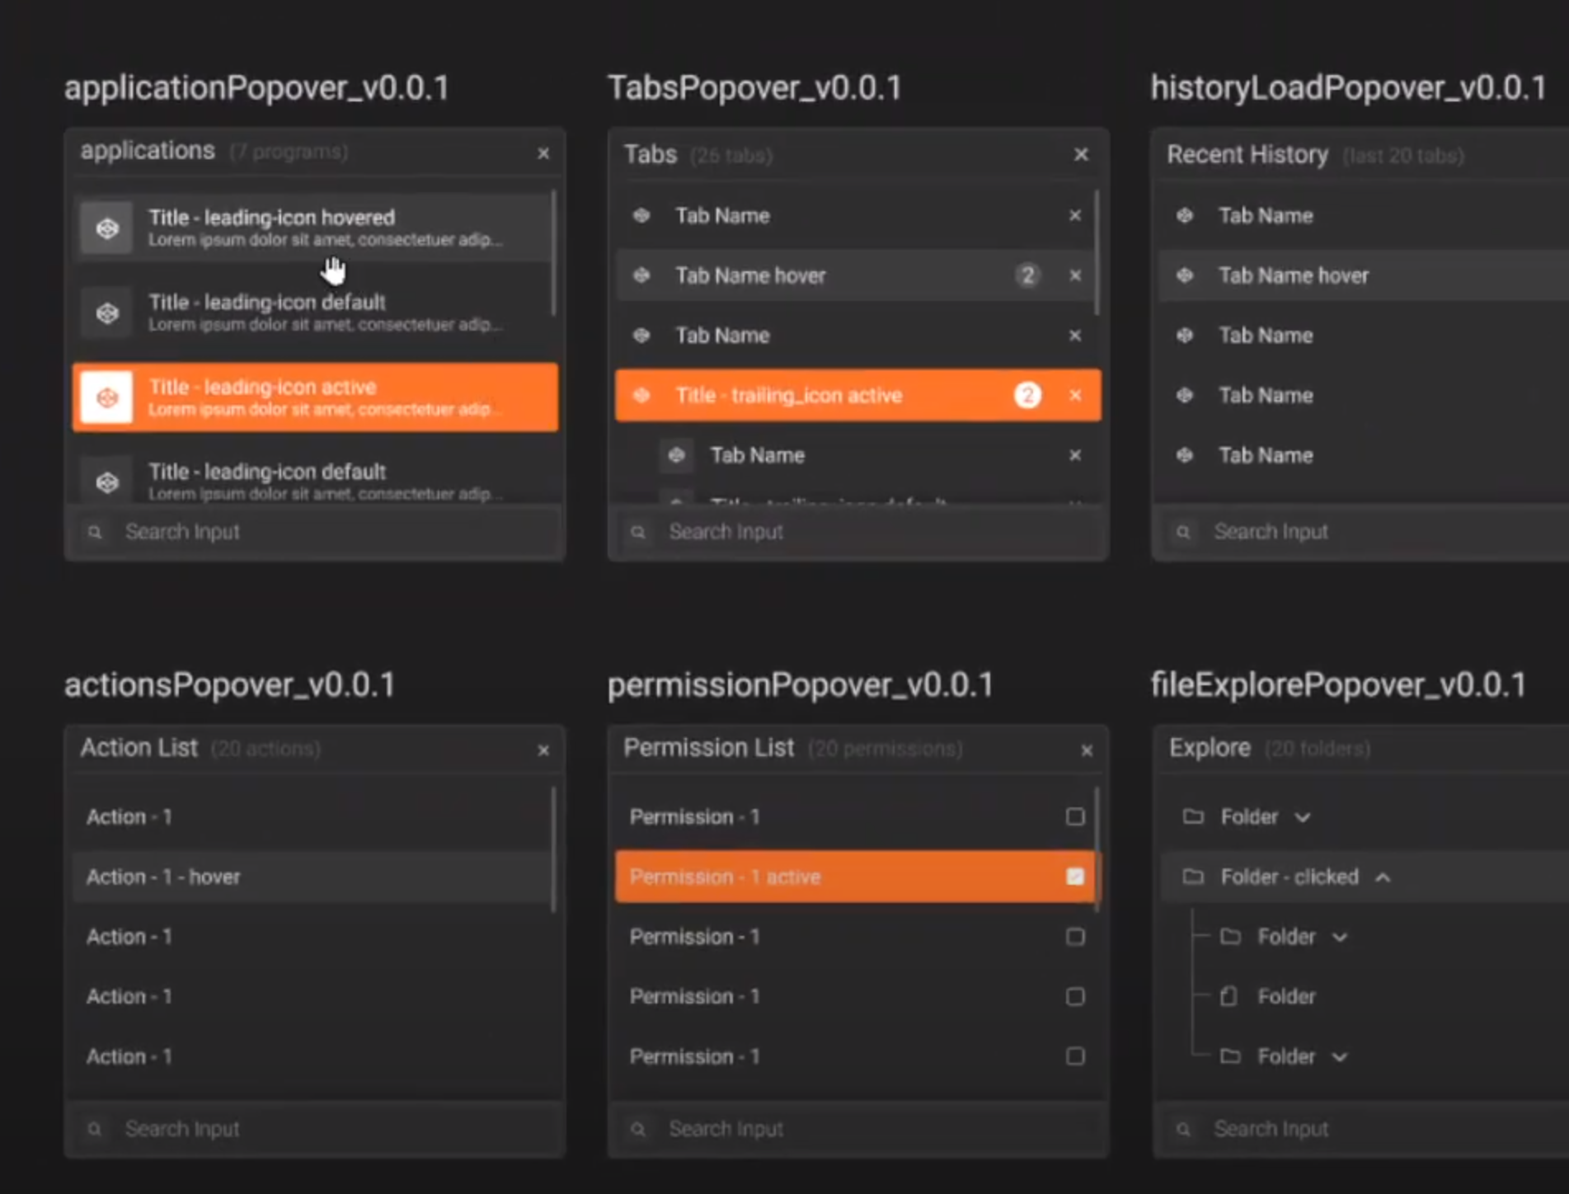The width and height of the screenshot is (1569, 1194).
Task: Open 'Tab Name hover' in Recent History
Action: tap(1364, 275)
